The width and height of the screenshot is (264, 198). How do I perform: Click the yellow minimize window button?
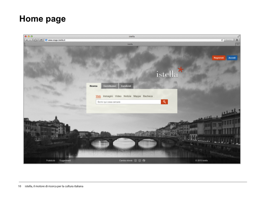pyautogui.click(x=29, y=36)
